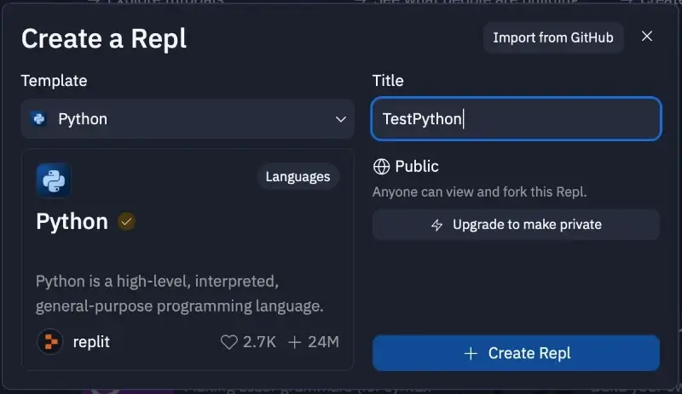Click the verified checkmark badge next to Python
Viewport: 682px width, 394px height.
(126, 222)
